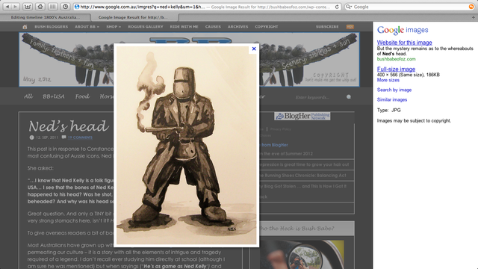Select the All category filter
Screen dimensions: 478x269
pyautogui.click(x=28, y=96)
